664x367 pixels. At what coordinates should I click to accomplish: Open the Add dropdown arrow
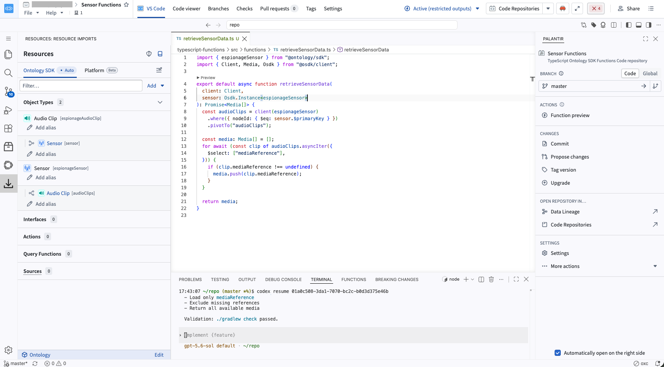162,86
